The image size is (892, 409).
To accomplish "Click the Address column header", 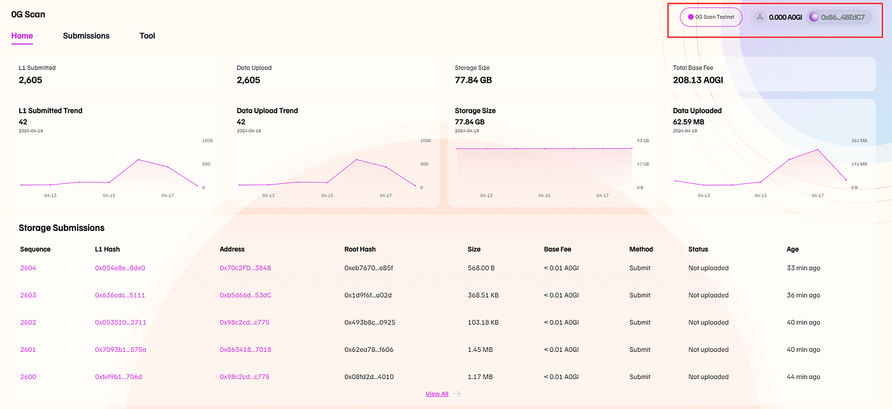I will 232,249.
